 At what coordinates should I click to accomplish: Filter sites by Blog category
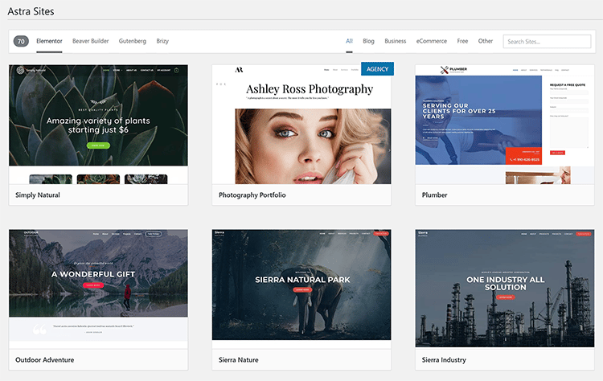368,41
